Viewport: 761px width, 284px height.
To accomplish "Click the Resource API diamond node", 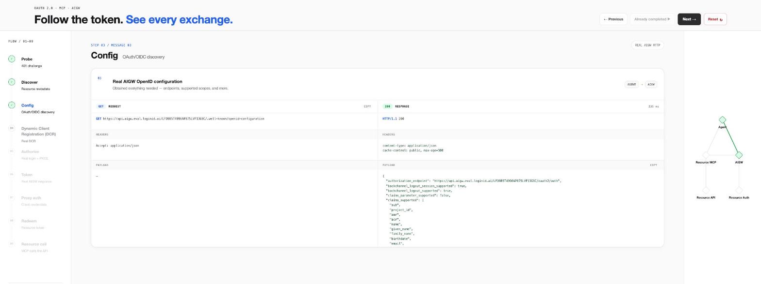I will tap(706, 191).
